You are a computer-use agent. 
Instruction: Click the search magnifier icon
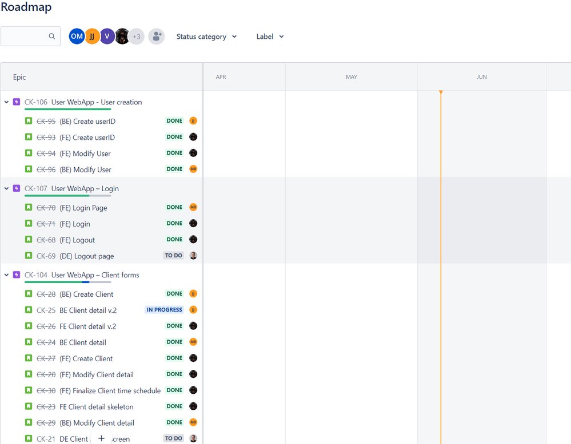pos(51,37)
